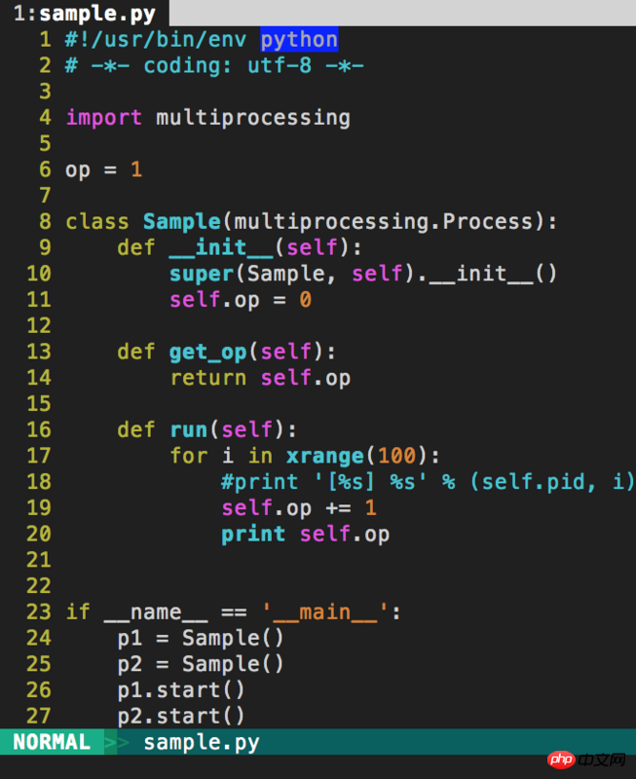Click the '__main__' string literal
Viewport: 636px width, 779px height.
[325, 612]
